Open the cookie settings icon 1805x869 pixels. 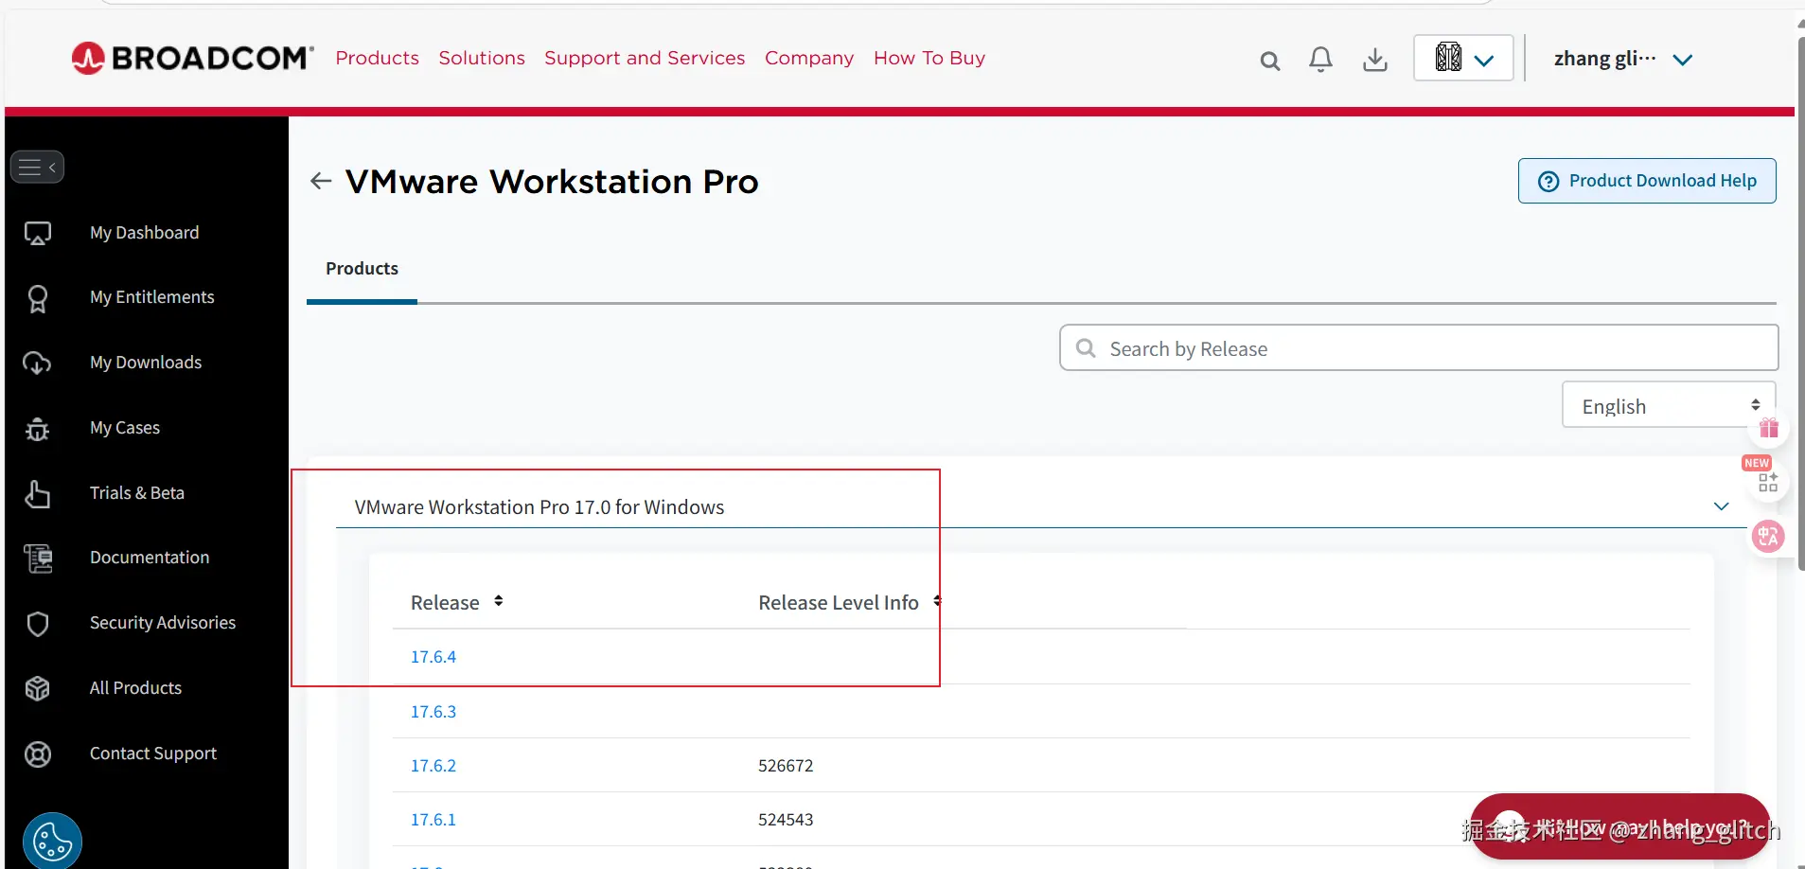point(52,842)
